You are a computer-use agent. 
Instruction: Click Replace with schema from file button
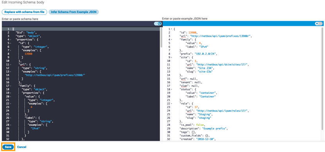pos(25,12)
